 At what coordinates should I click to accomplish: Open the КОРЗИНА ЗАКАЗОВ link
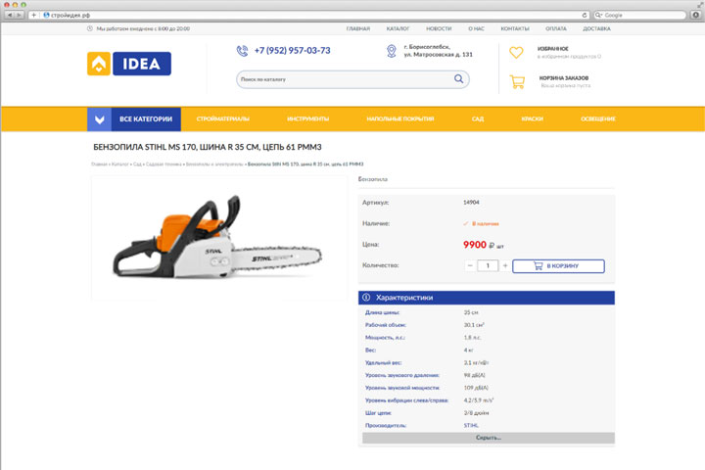[x=564, y=77]
